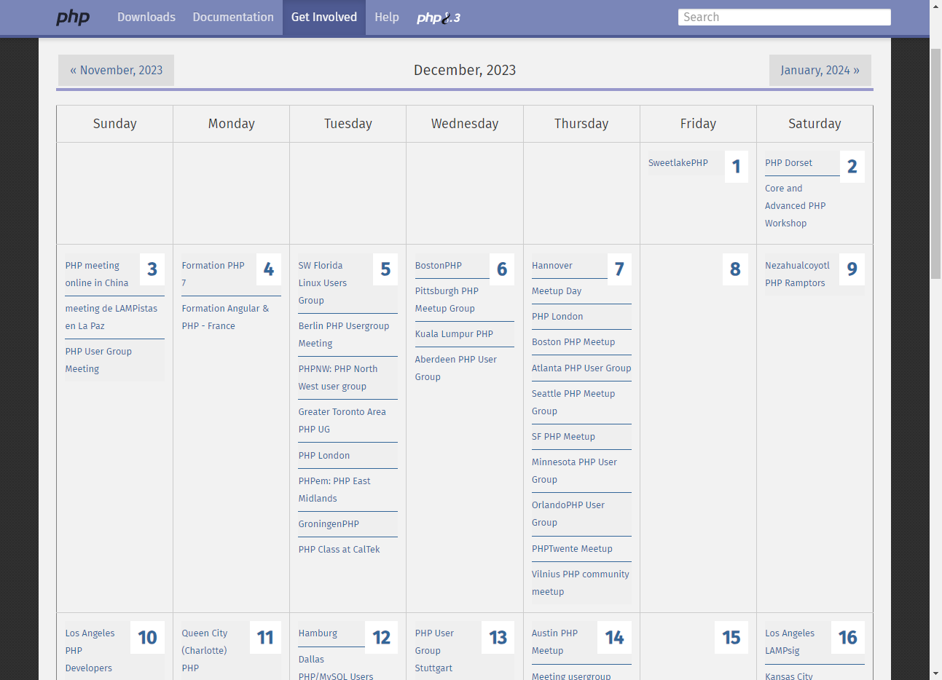The height and width of the screenshot is (680, 942).
Task: Open the PHPTwente Meetup event
Action: (572, 549)
